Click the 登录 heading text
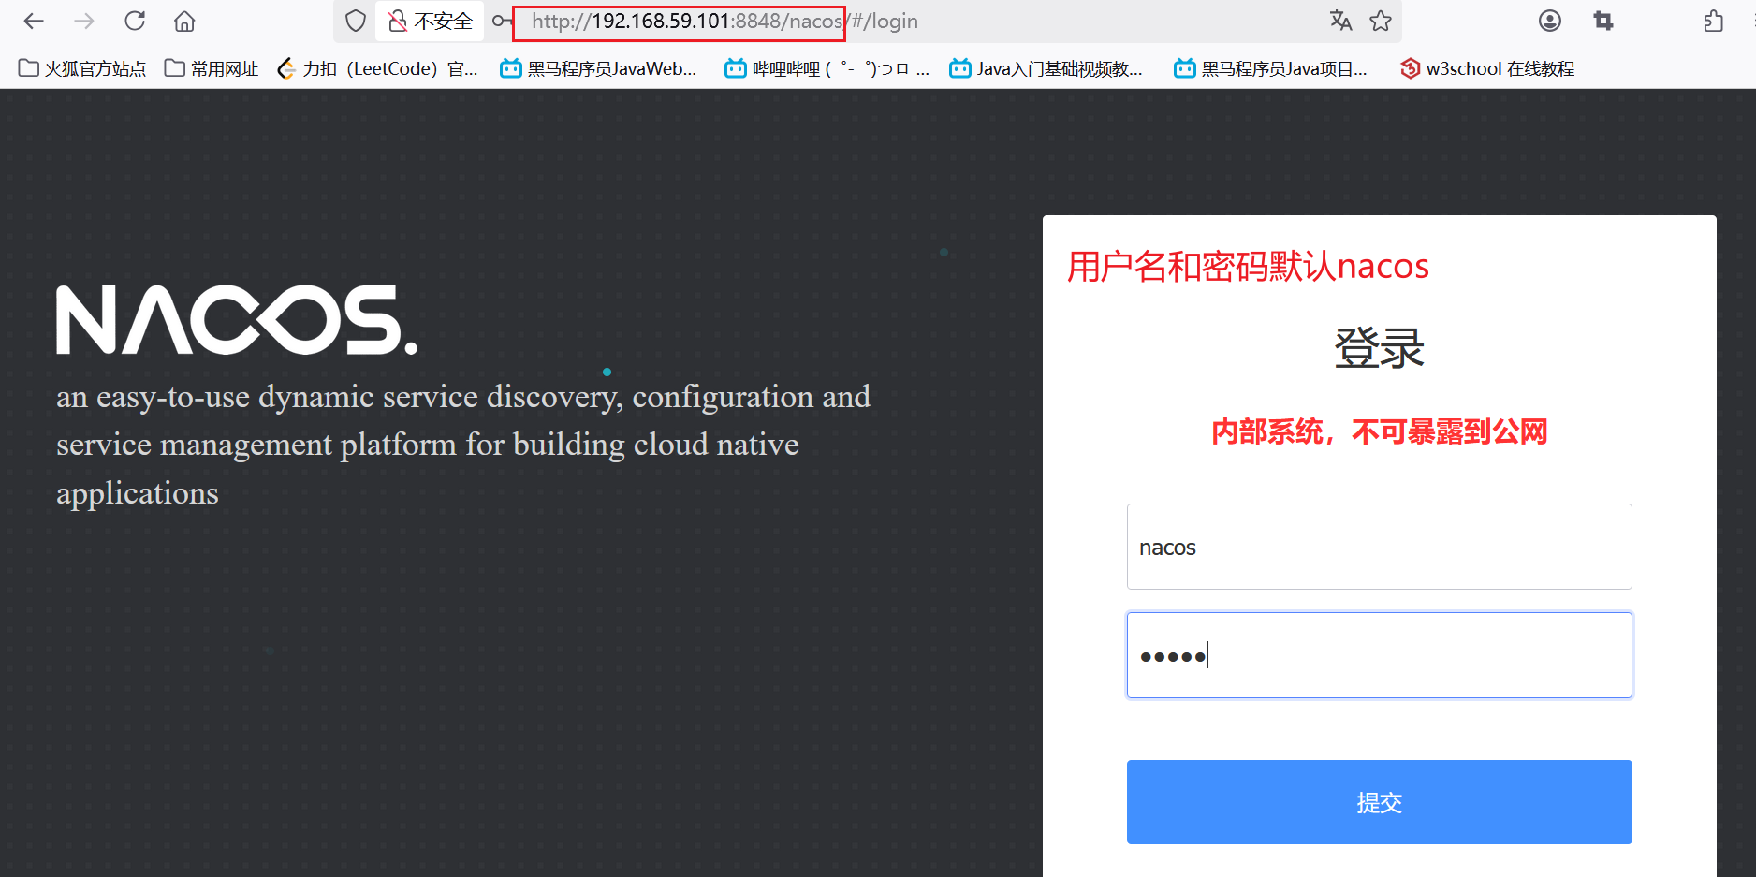This screenshot has height=877, width=1756. click(x=1379, y=348)
